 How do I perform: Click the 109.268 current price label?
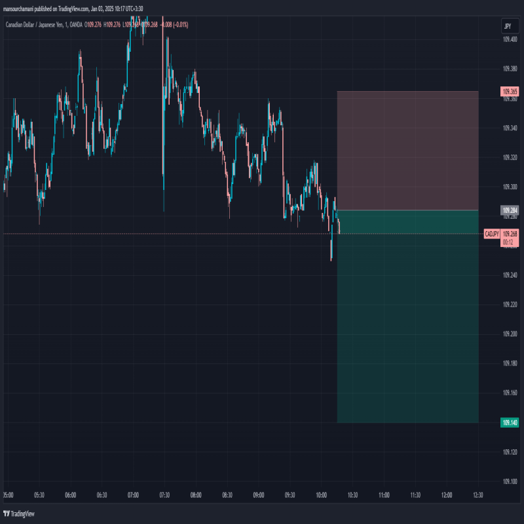510,234
